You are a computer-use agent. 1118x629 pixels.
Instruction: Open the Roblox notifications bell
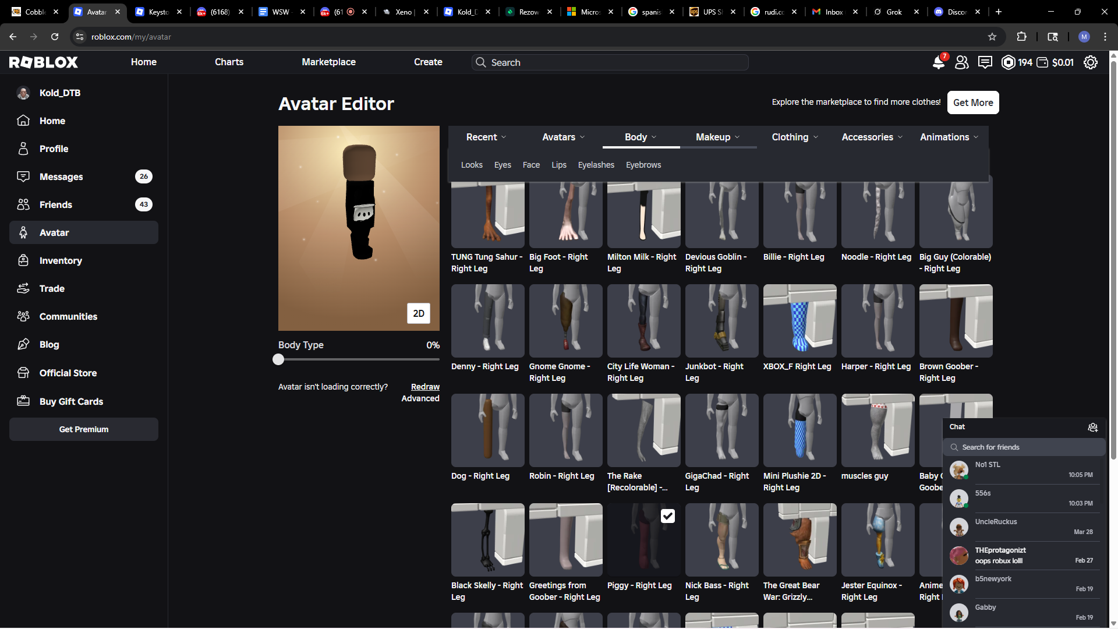coord(939,62)
